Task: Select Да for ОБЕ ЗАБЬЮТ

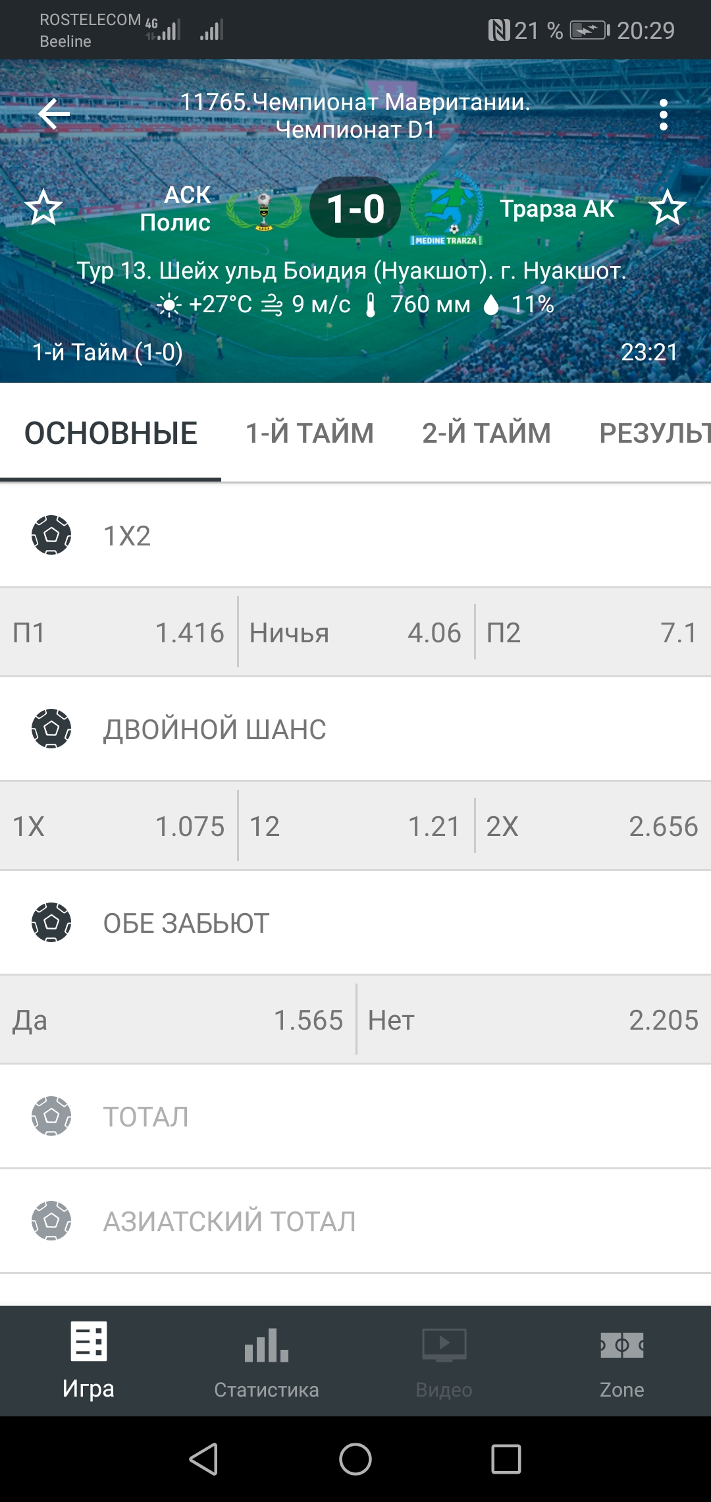Action: pyautogui.click(x=178, y=1020)
